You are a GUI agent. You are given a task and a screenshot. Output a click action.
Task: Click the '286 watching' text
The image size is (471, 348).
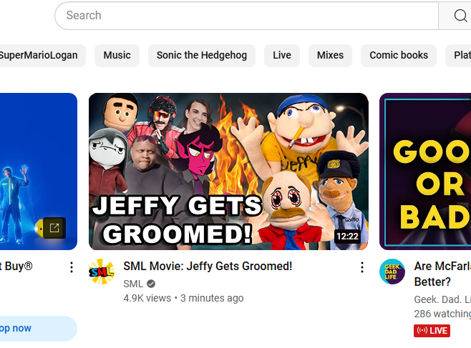pyautogui.click(x=442, y=314)
